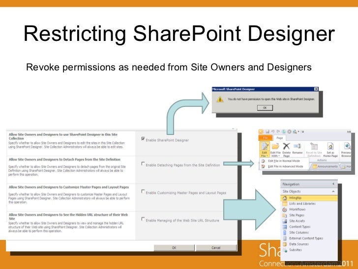The height and width of the screenshot is (269, 358).
Task: Click the Undo icon in quick access toolbar
Action: [x=273, y=132]
